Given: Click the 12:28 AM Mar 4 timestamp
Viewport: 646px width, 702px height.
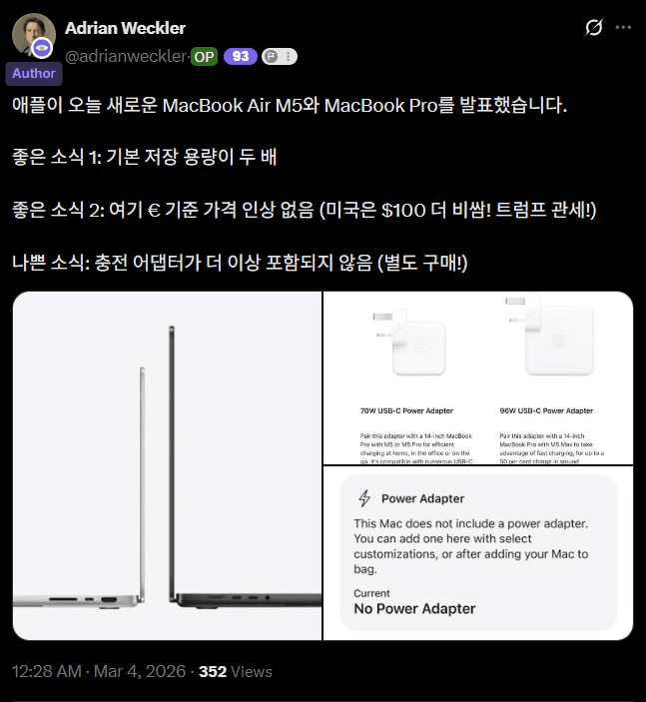Looking at the screenshot, I should click(x=99, y=672).
